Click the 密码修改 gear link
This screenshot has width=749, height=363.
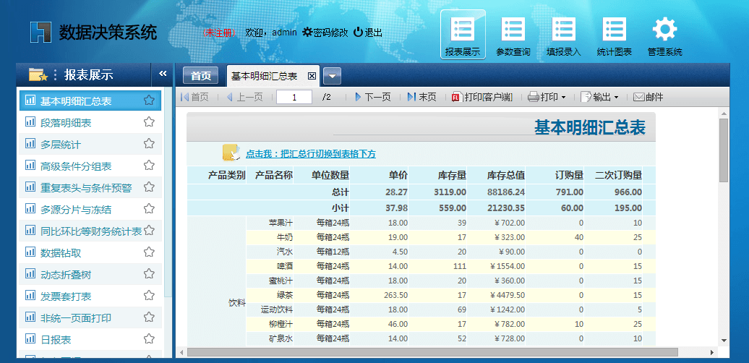[x=325, y=33]
